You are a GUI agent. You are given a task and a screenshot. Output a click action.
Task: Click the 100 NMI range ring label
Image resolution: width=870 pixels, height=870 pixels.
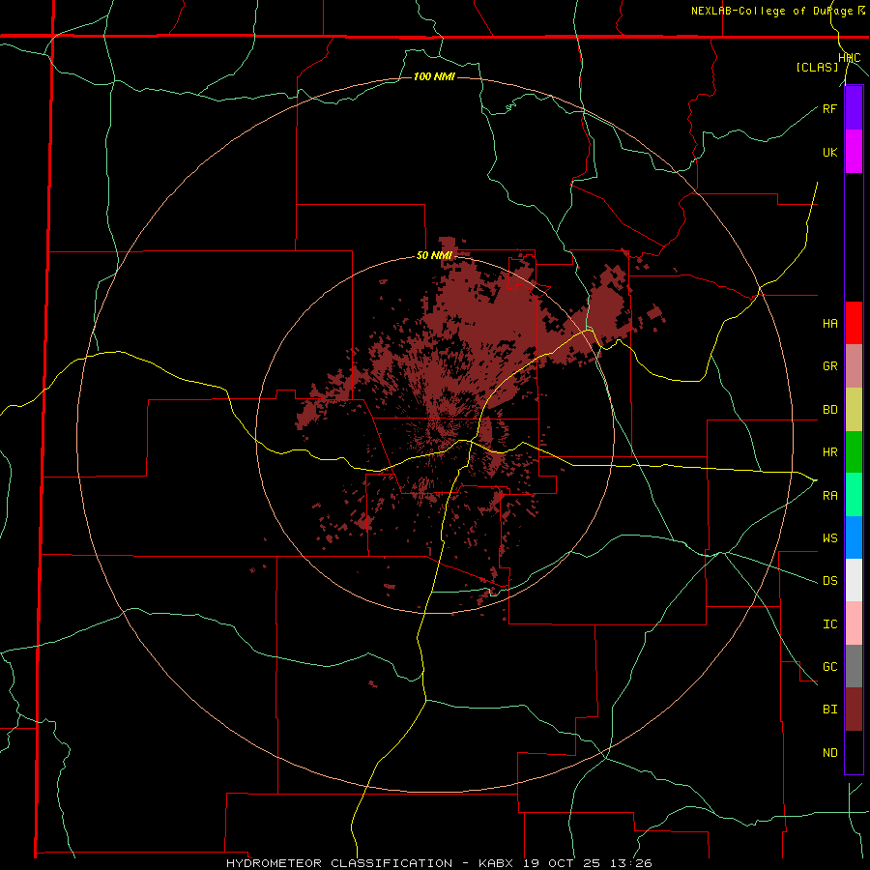click(434, 76)
